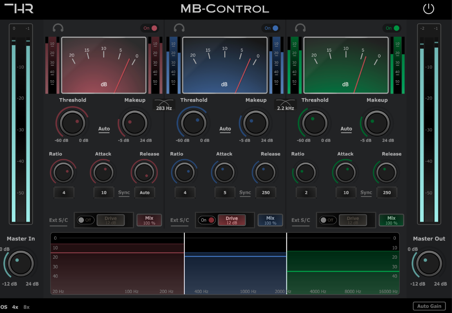
Task: Click the red band Threshold knob
Action: tap(72, 123)
